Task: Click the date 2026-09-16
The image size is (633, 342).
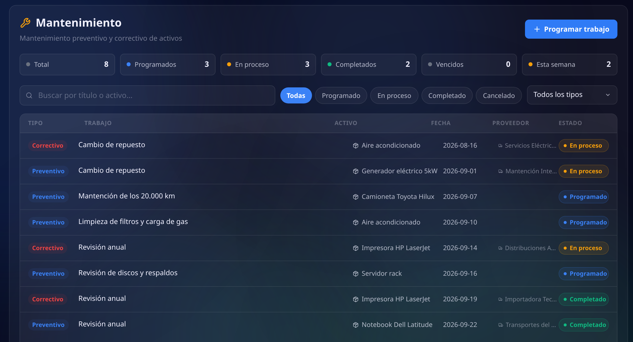Action: [x=460, y=273]
